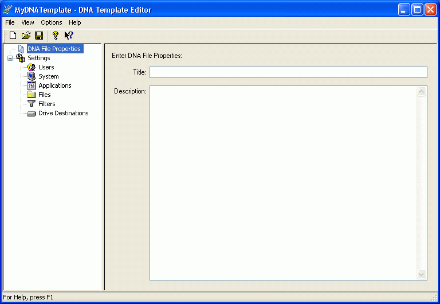Select the Drive Destinations tree entry

point(64,113)
